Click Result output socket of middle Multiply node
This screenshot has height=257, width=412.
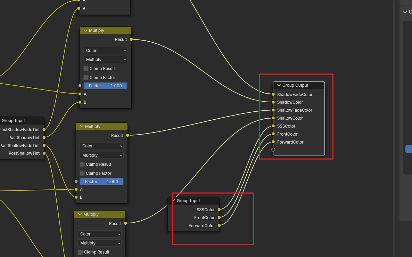(127, 135)
